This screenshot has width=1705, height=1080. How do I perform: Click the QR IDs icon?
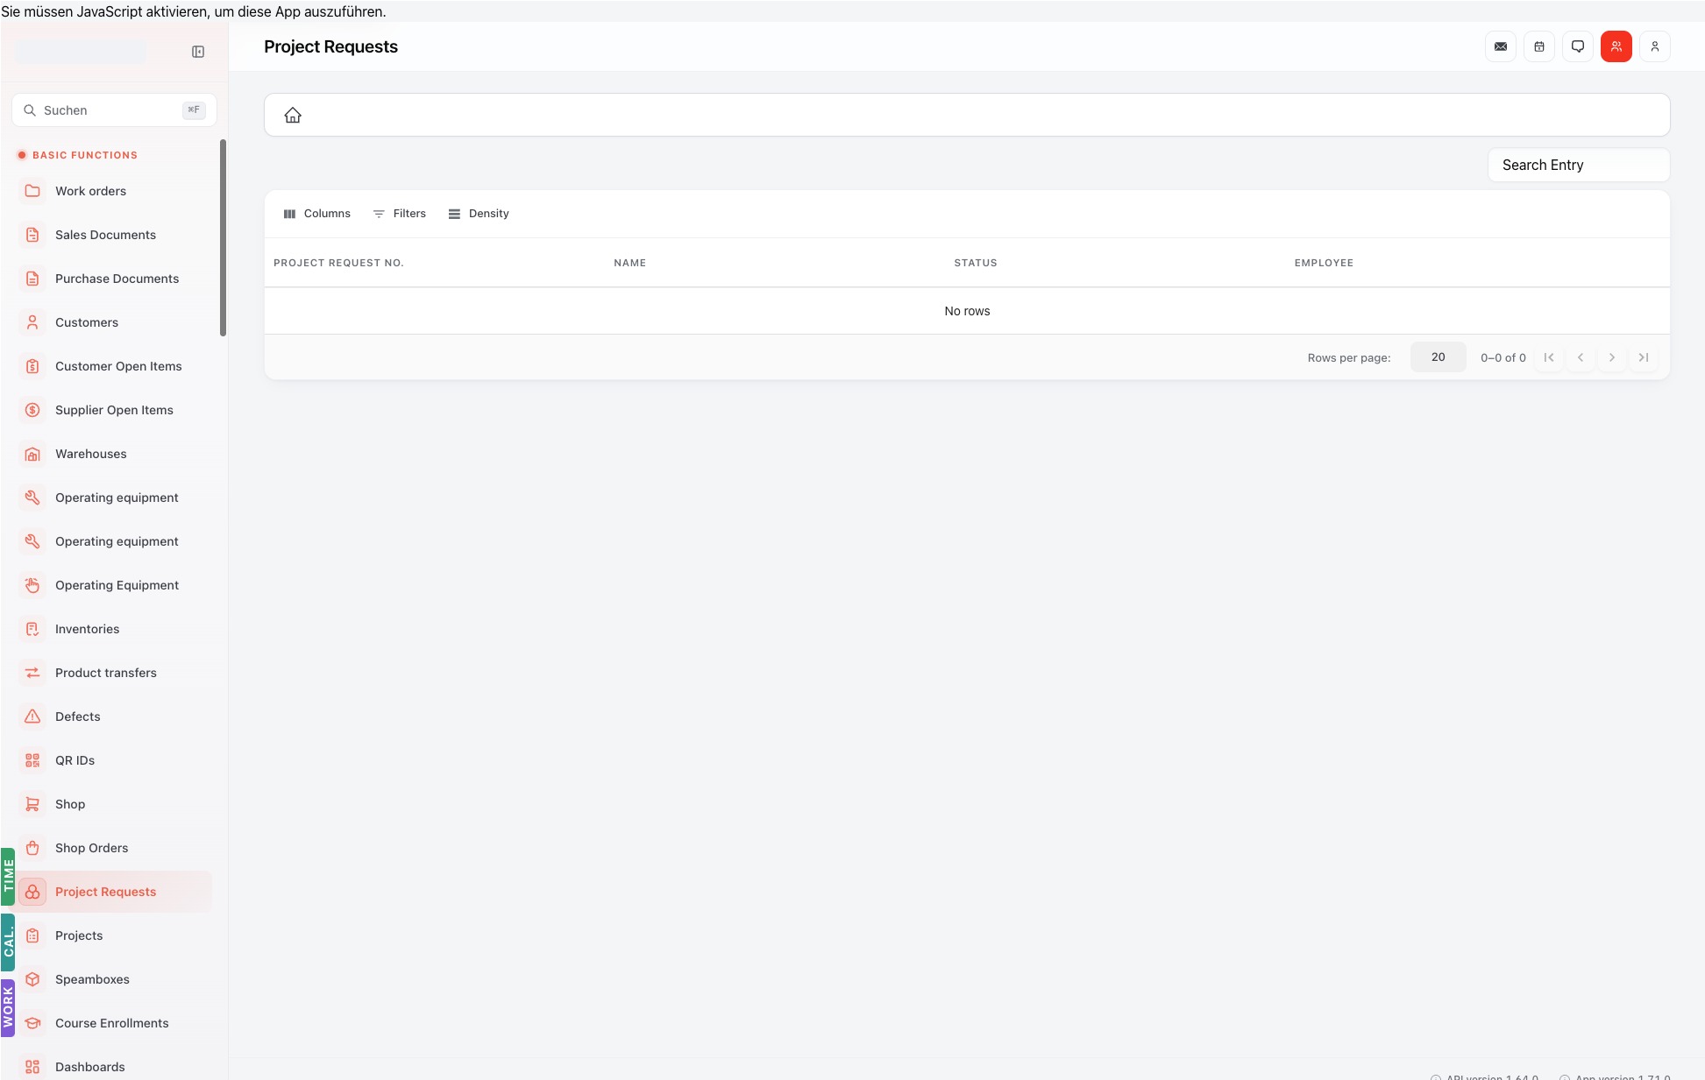[32, 760]
